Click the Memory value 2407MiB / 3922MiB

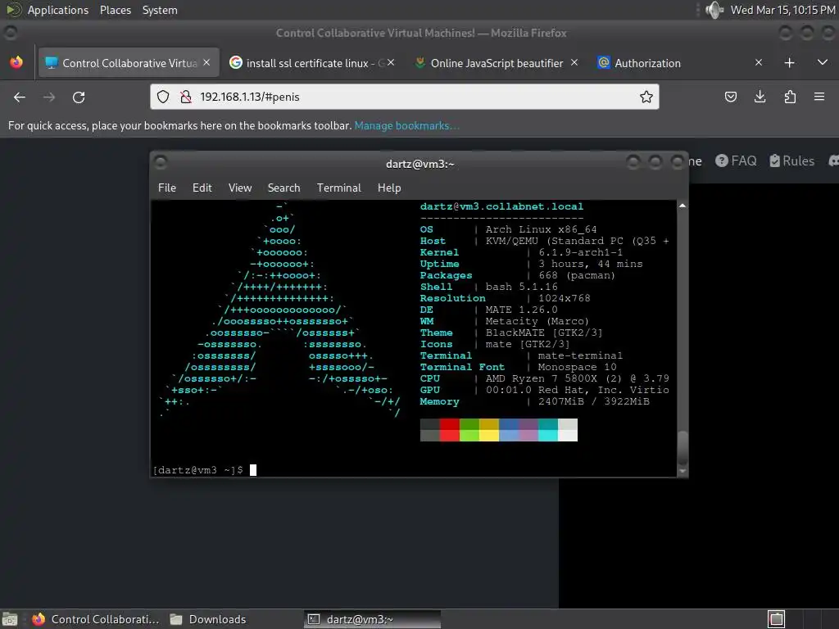594,401
